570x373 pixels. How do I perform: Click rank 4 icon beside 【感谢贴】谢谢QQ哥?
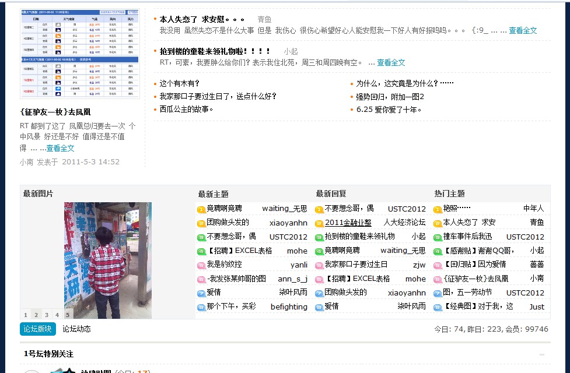tap(438, 251)
